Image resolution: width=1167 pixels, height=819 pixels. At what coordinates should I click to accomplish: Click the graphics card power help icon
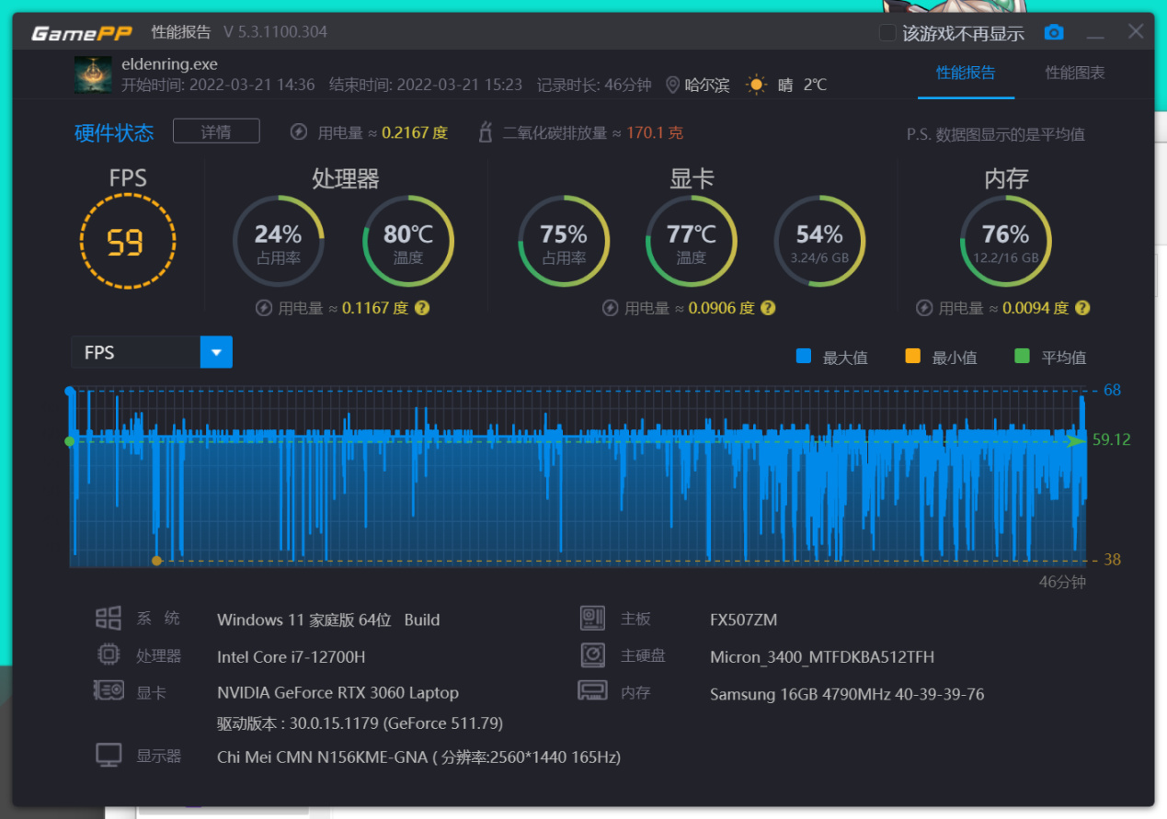pyautogui.click(x=768, y=308)
